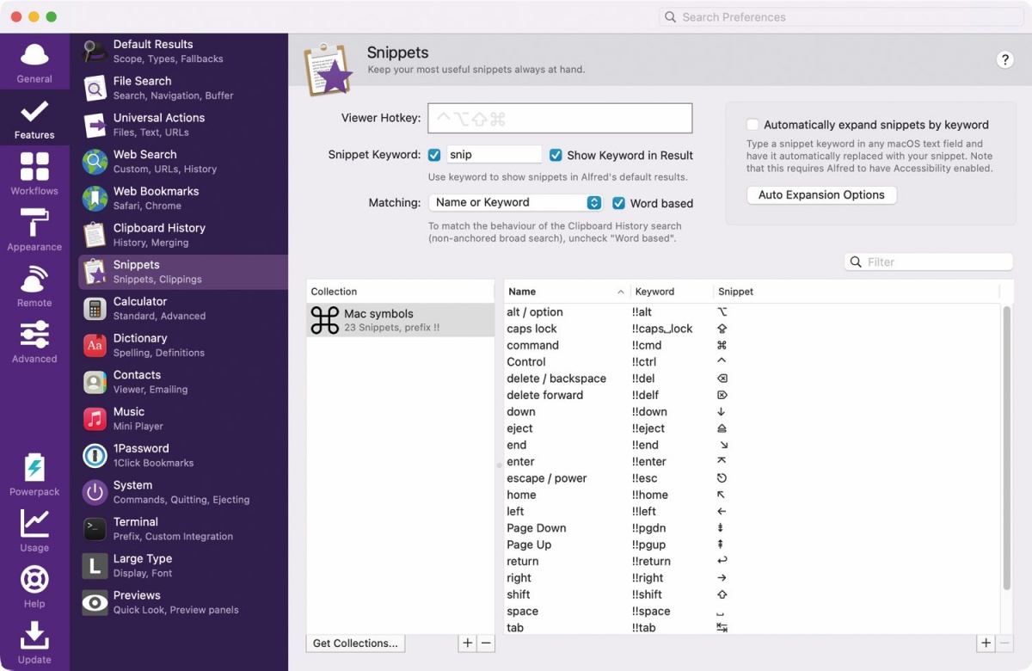
Task: Select Music Mini Player feature
Action: pos(183,418)
